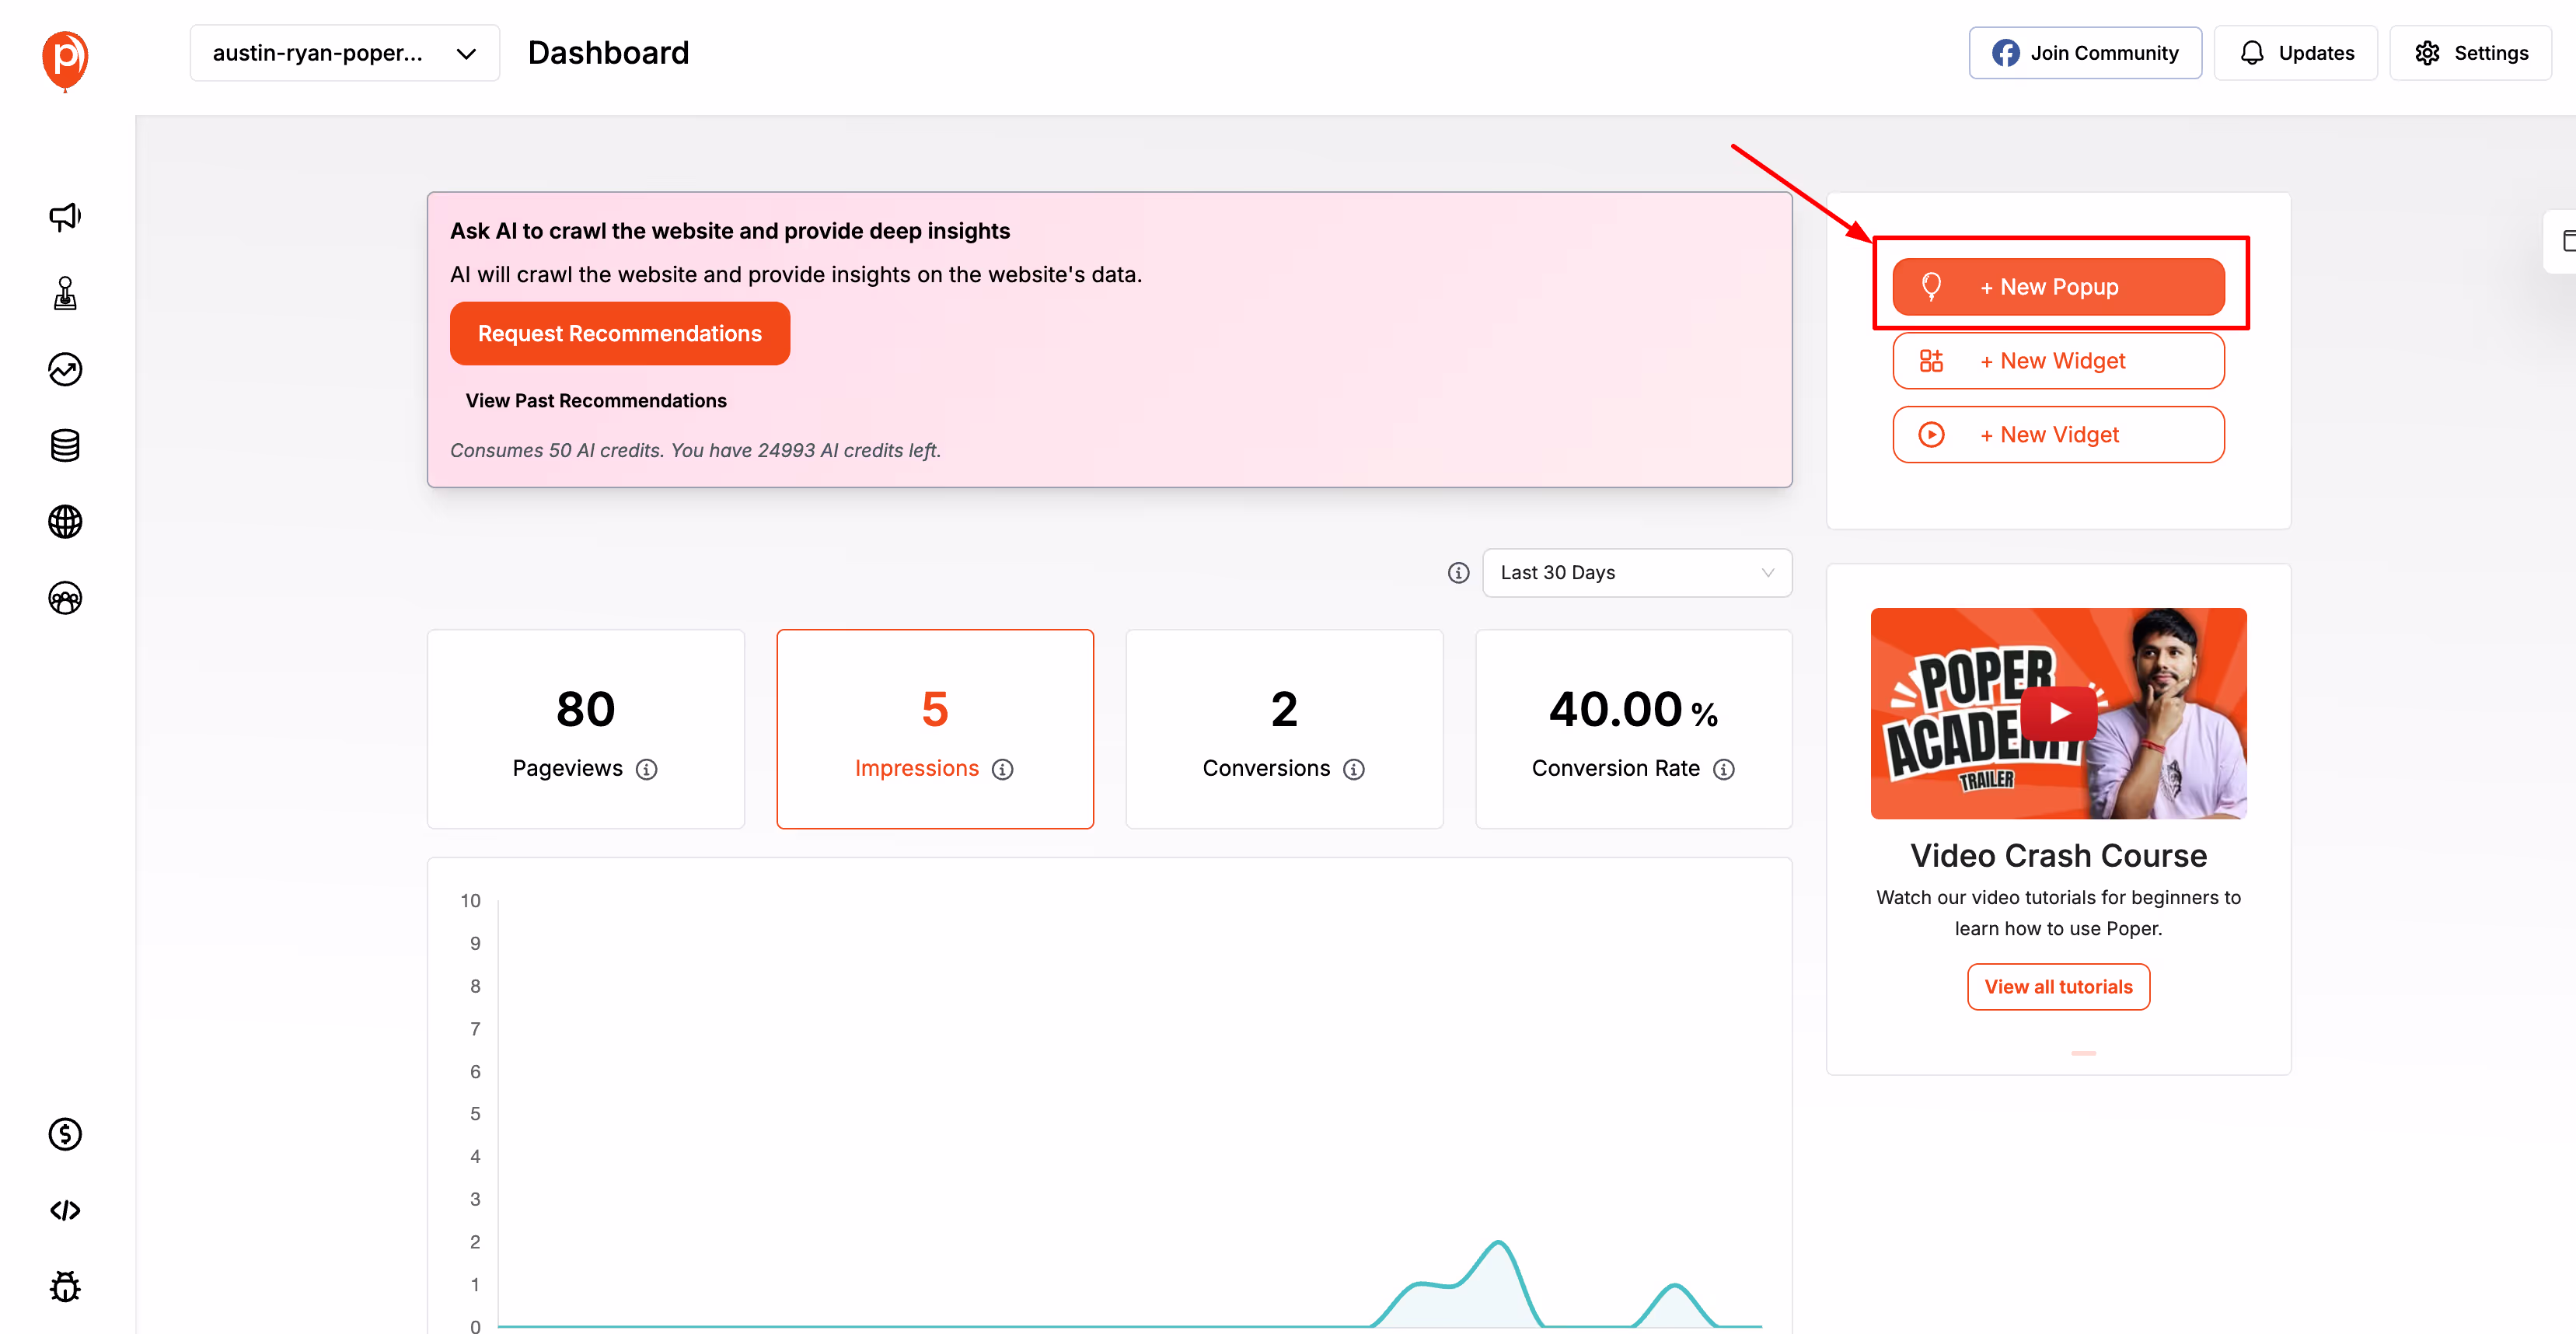Open the Last 30 Days date range dropdown

pos(1637,572)
